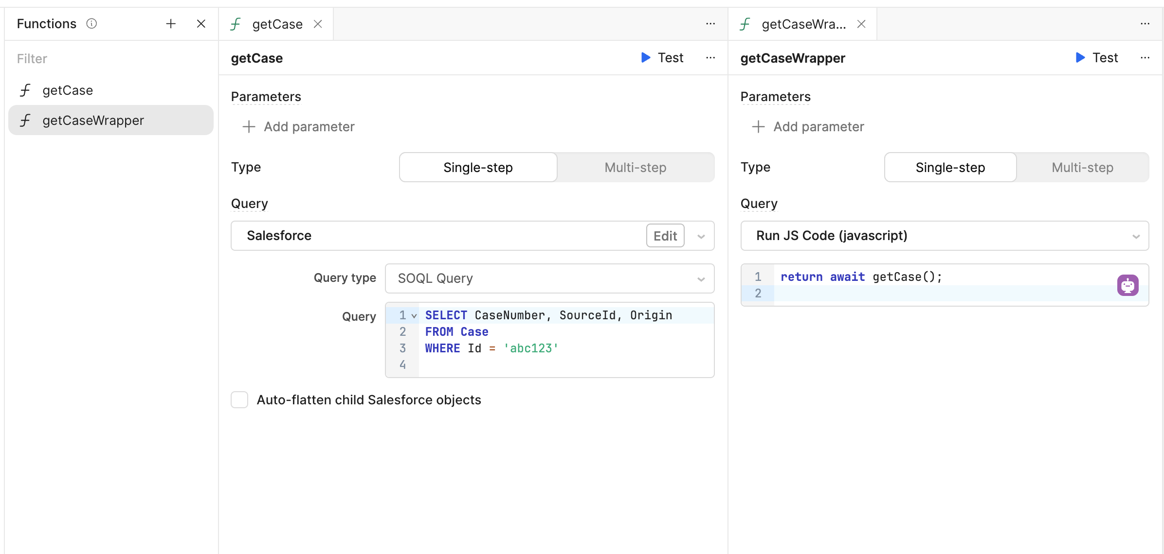Add a new function with plus icon
The image size is (1164, 554).
click(171, 24)
